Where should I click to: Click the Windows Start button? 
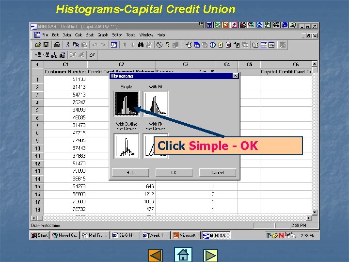pyautogui.click(x=39, y=235)
